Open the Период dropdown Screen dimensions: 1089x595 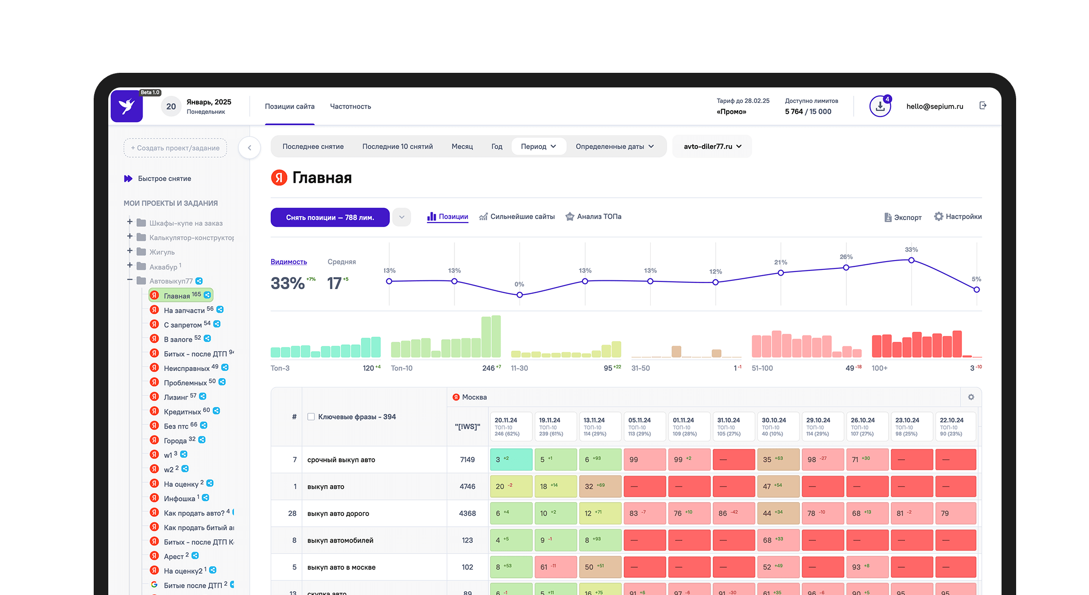pyautogui.click(x=538, y=146)
